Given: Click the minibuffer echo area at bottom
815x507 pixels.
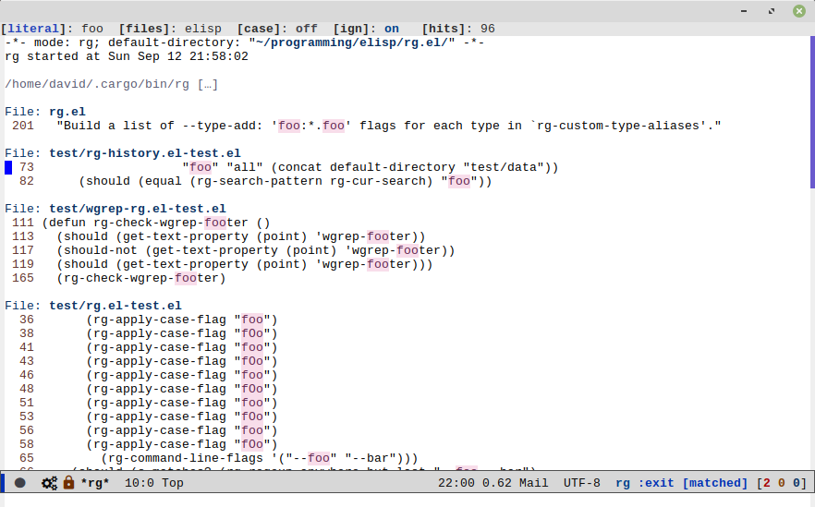Looking at the screenshot, I should coord(407,501).
